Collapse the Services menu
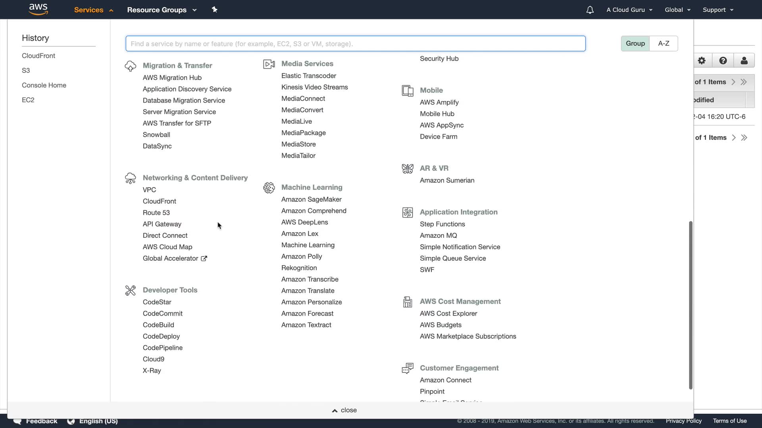The image size is (762, 428). [94, 10]
